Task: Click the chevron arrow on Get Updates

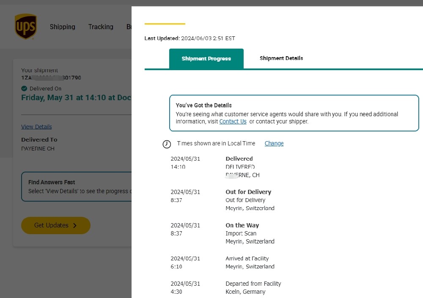Action: [75, 225]
